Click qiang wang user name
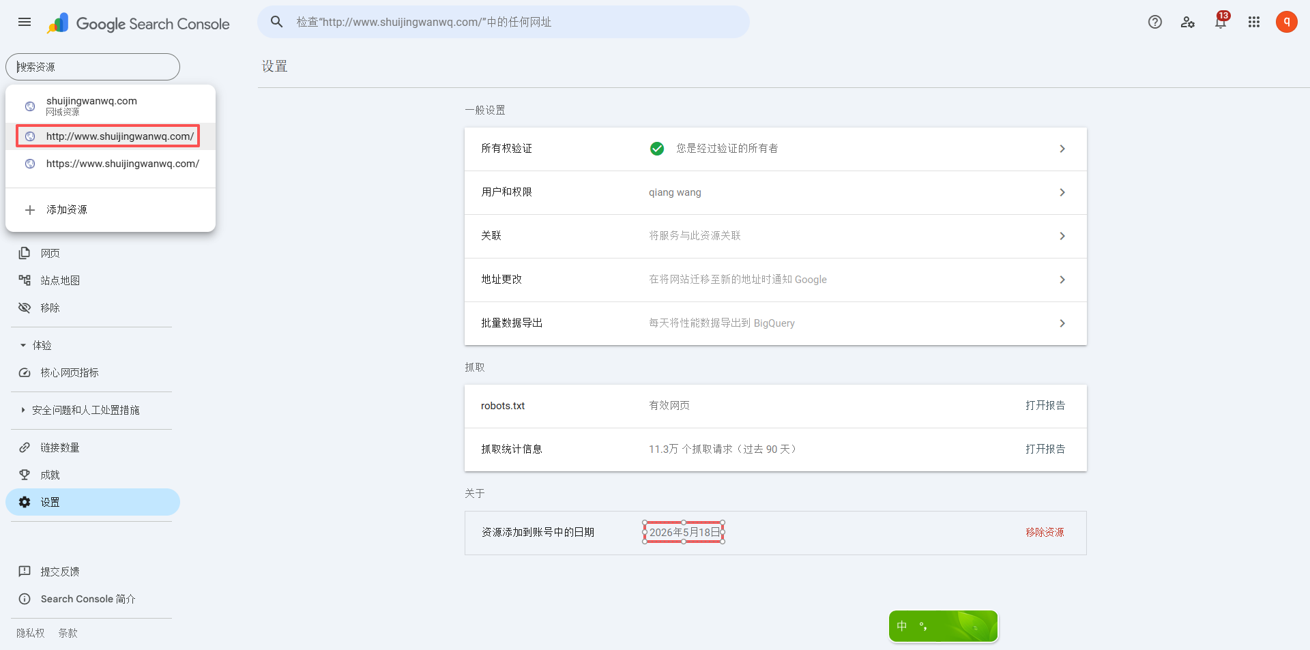Viewport: 1310px width, 650px height. coord(675,192)
